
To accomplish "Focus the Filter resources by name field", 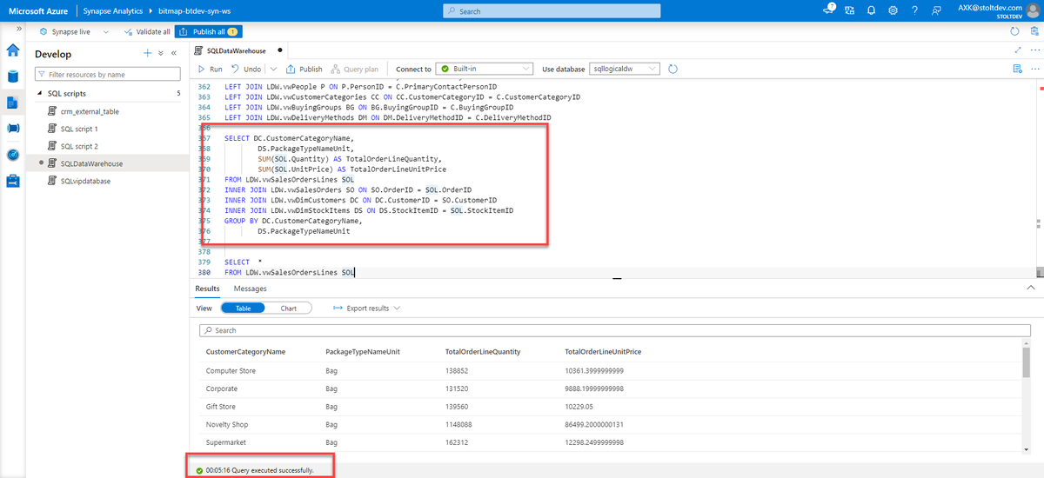I will (106, 75).
